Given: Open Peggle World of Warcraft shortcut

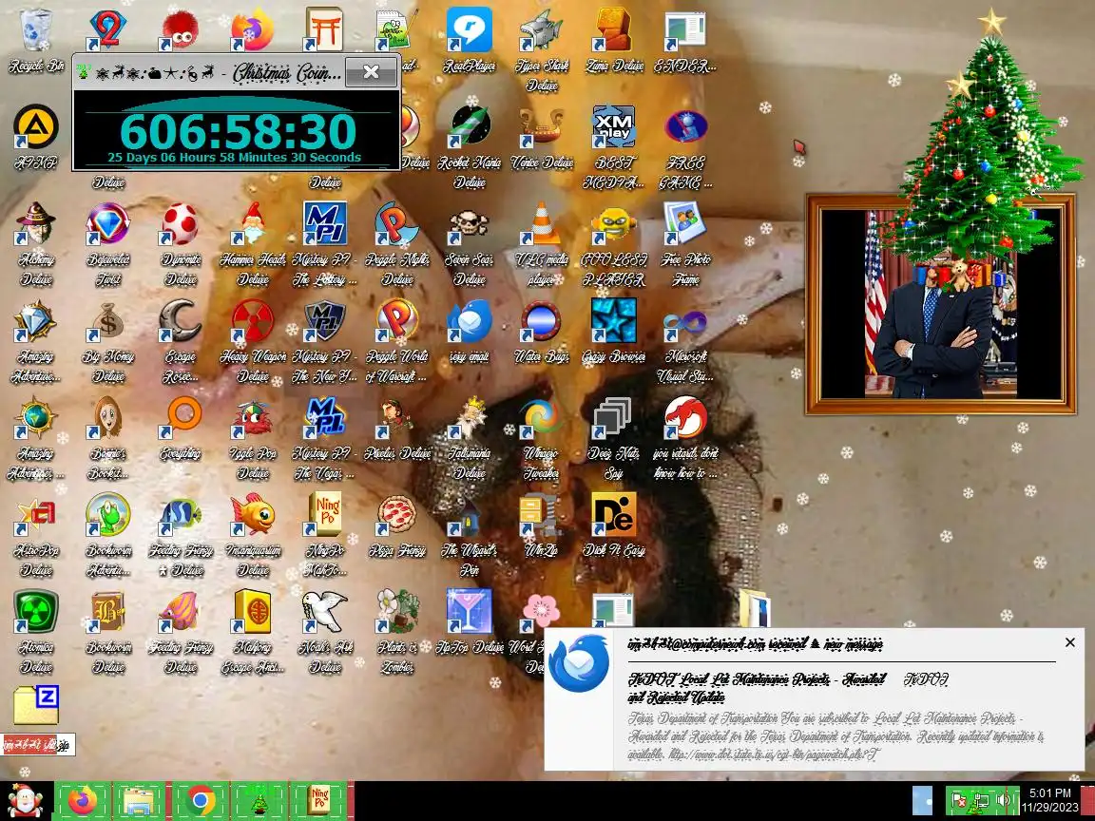Looking at the screenshot, I should 397,341.
